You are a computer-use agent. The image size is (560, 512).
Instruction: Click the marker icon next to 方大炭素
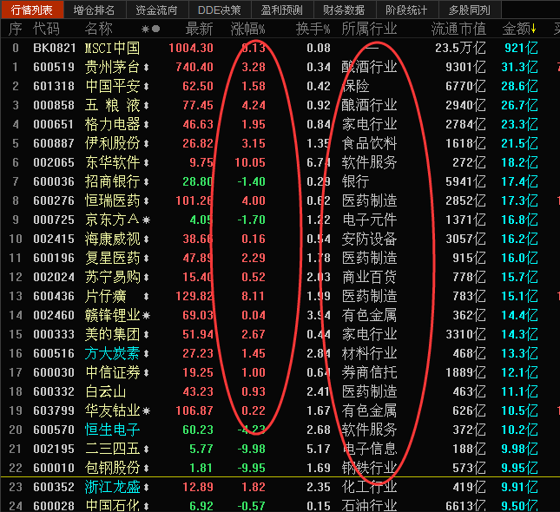tap(146, 353)
